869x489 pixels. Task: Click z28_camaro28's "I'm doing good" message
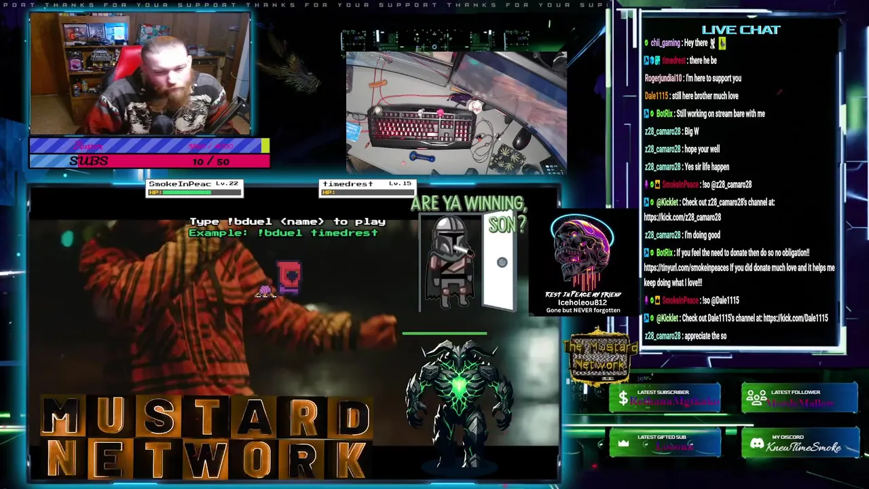coord(702,235)
